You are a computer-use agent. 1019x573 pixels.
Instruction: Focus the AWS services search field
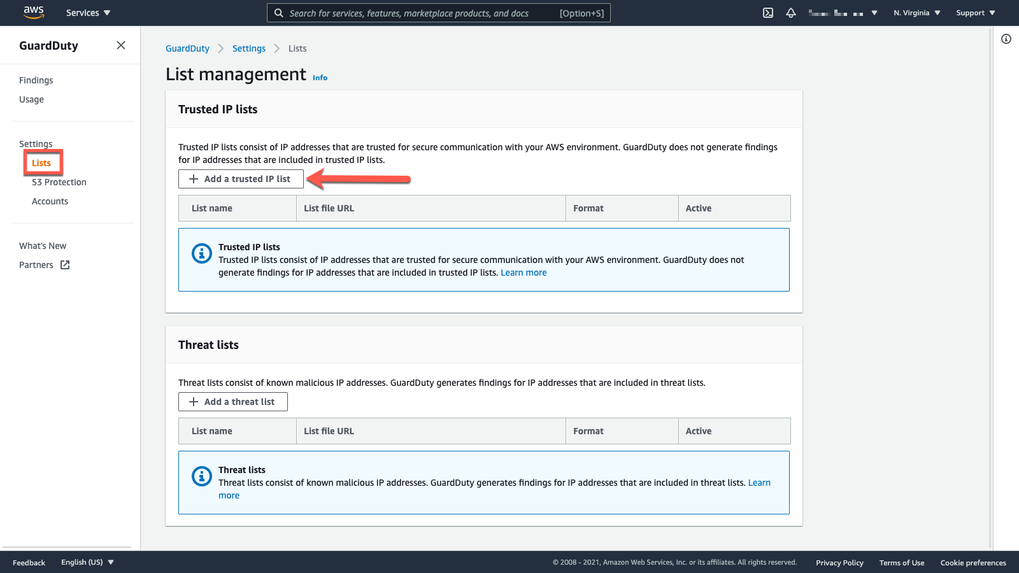(439, 13)
